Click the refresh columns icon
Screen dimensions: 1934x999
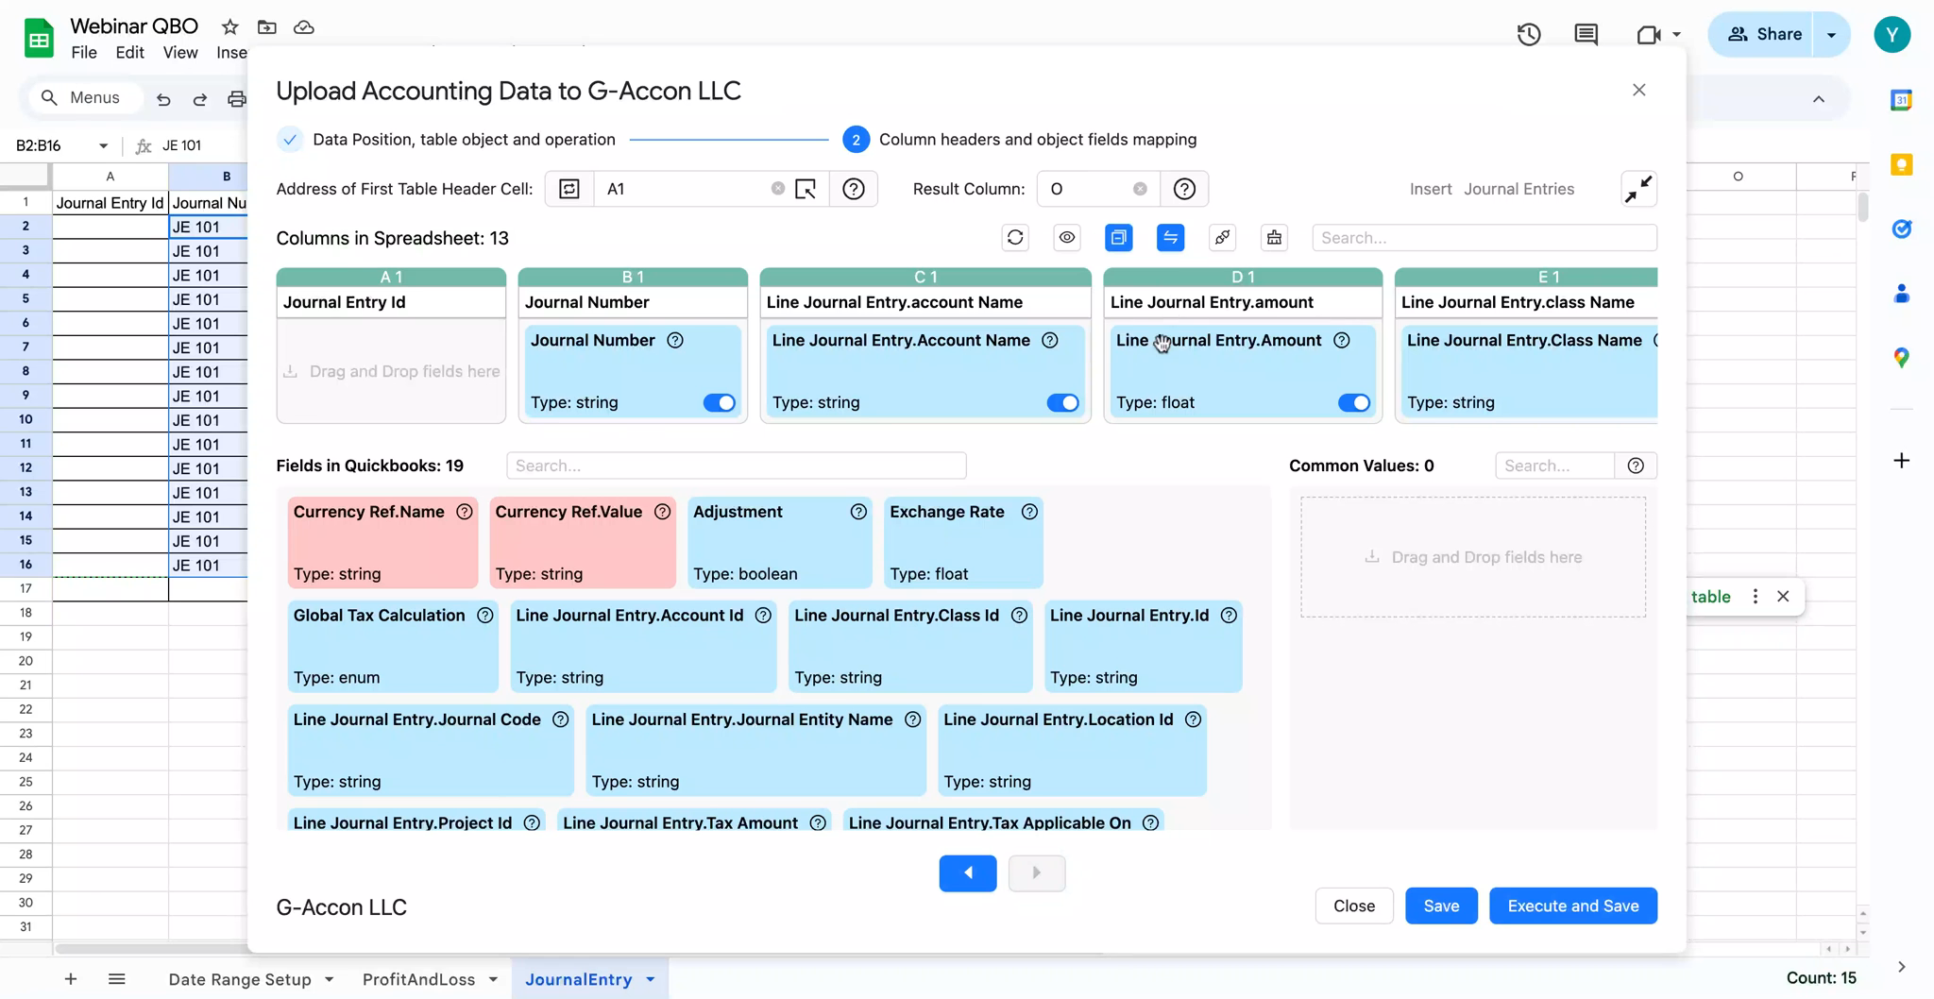coord(1015,238)
